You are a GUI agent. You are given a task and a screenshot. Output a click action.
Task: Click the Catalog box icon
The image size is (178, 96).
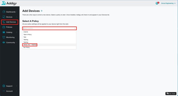point(4,32)
